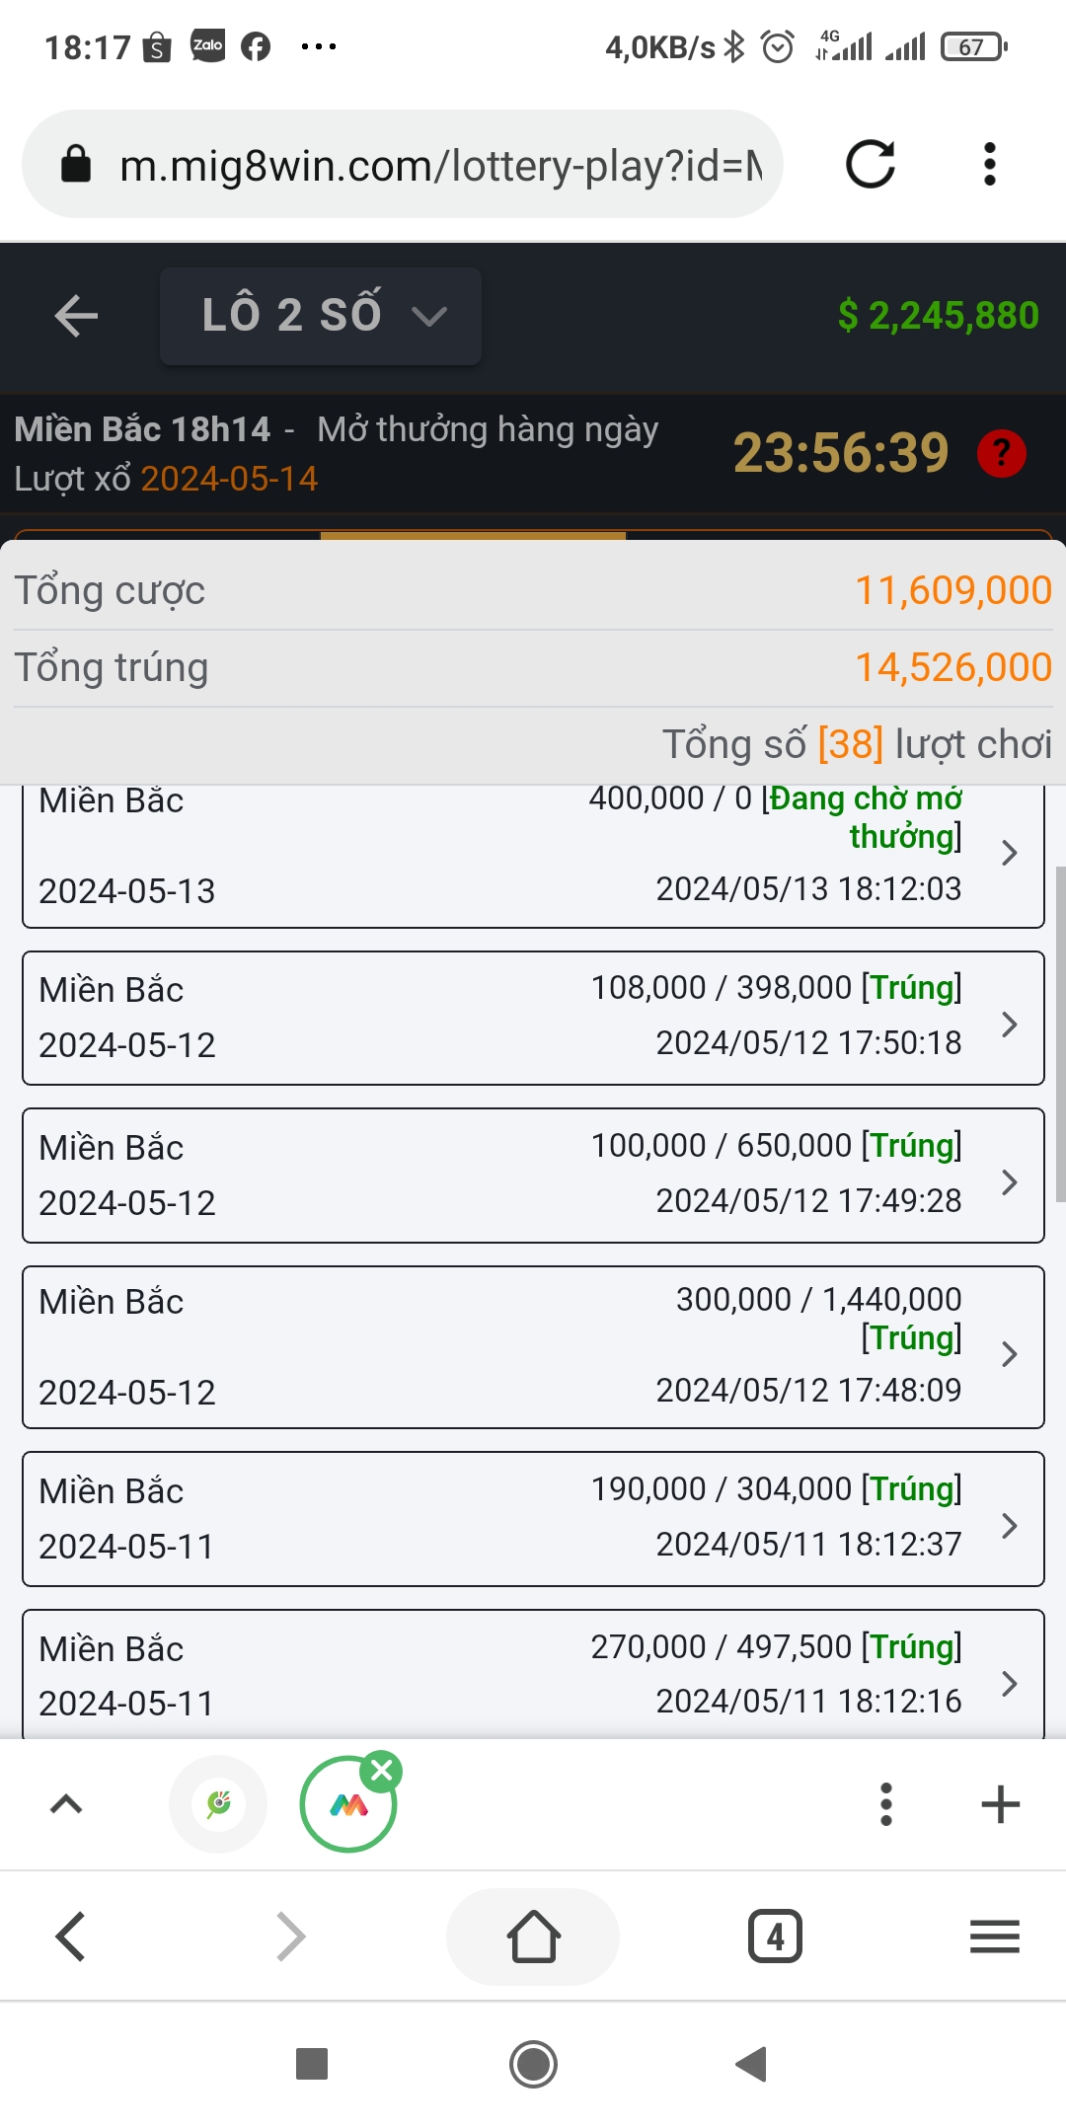Open the pending 400,000 bet from 2024-05-13
The width and height of the screenshot is (1066, 2128).
533,855
